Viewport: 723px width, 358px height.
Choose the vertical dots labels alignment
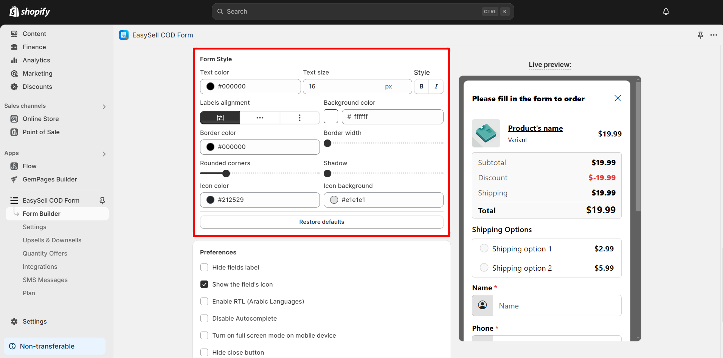pyautogui.click(x=299, y=118)
